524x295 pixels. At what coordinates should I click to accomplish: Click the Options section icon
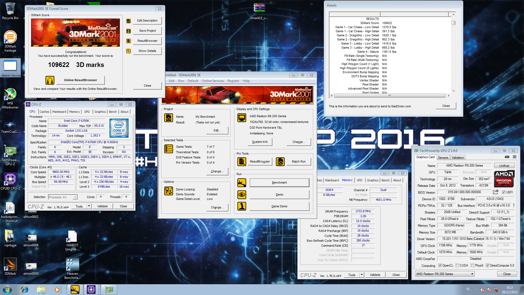169,191
